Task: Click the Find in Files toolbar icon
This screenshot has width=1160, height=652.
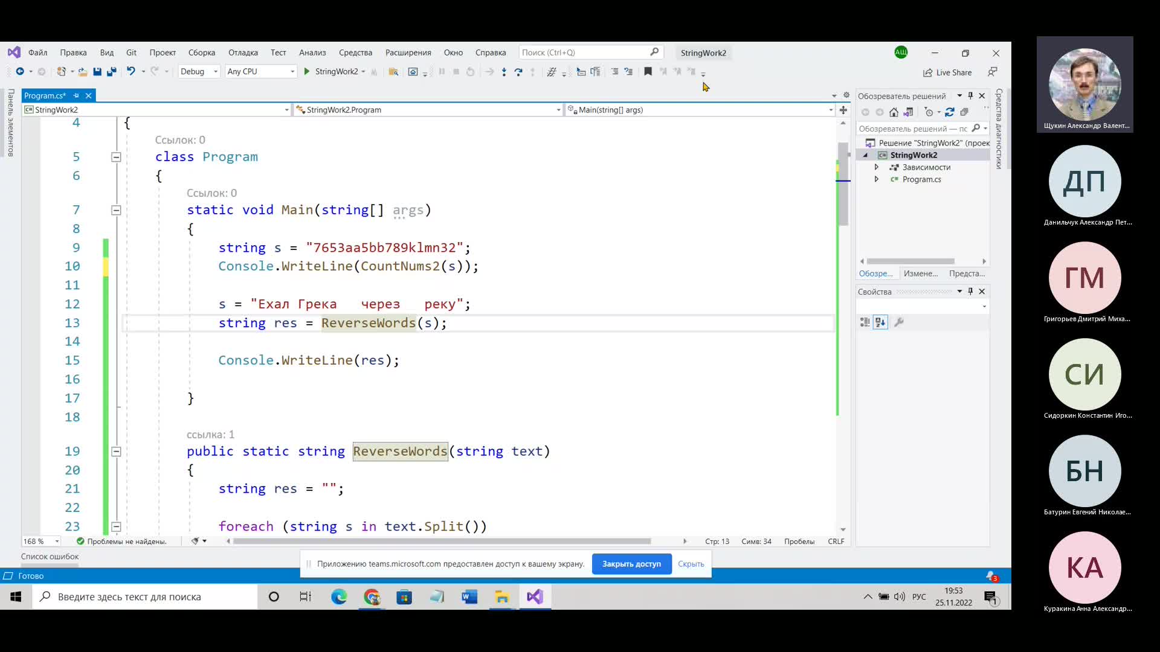Action: 393,71
